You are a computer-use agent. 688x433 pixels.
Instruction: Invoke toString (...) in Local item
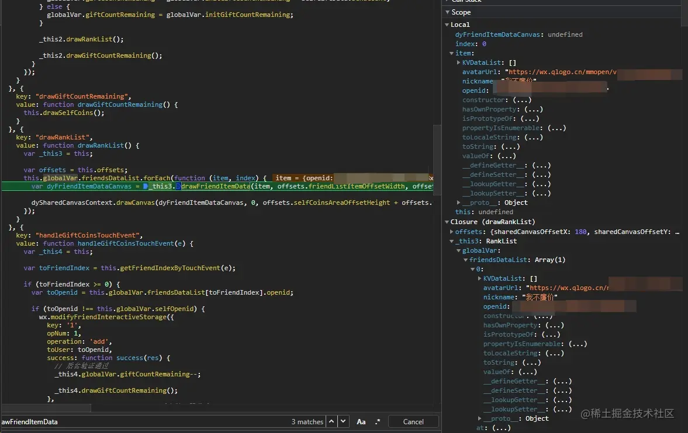pos(510,147)
